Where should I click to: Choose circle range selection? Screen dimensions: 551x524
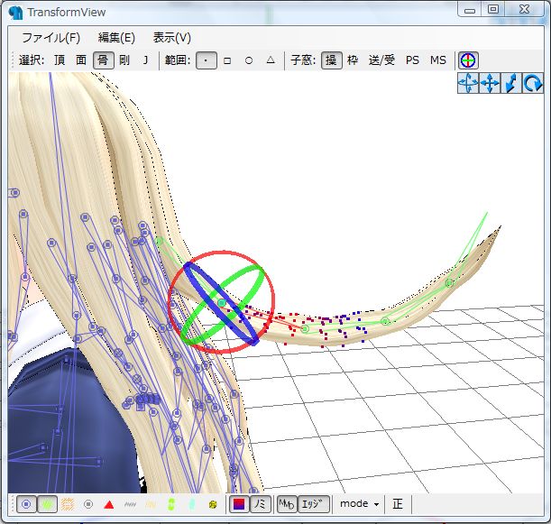[249, 60]
